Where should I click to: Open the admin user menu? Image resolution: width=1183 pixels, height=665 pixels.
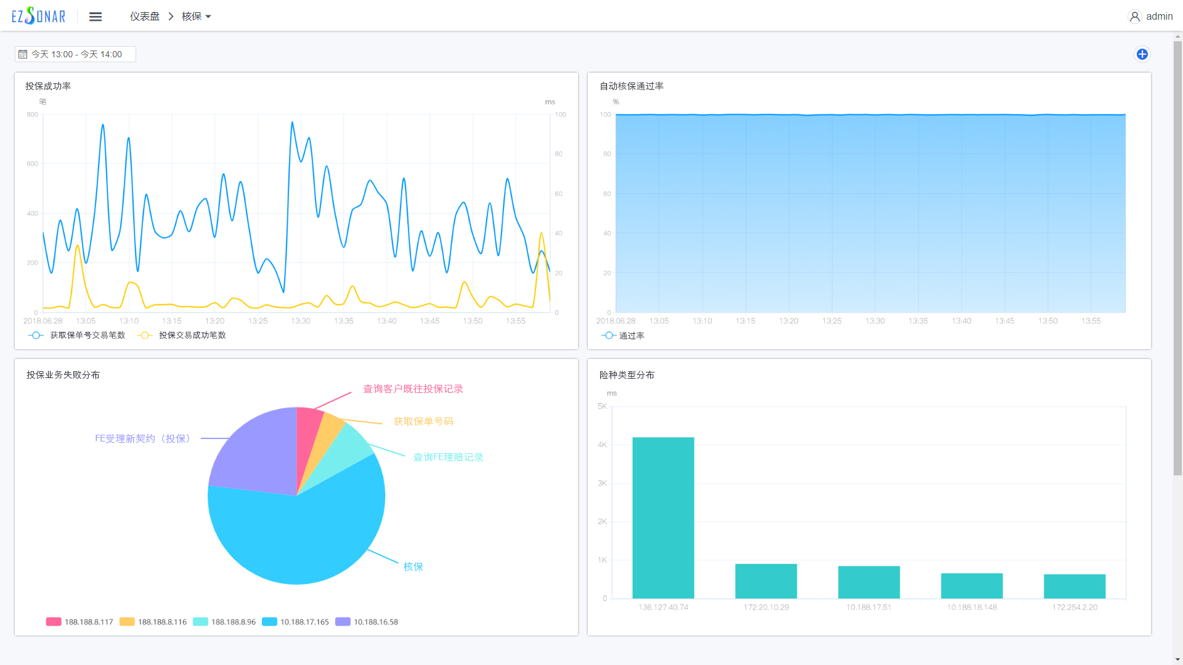[x=1158, y=17]
